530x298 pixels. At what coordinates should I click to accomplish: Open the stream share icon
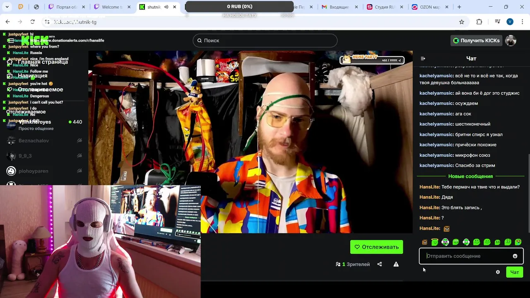click(x=380, y=264)
